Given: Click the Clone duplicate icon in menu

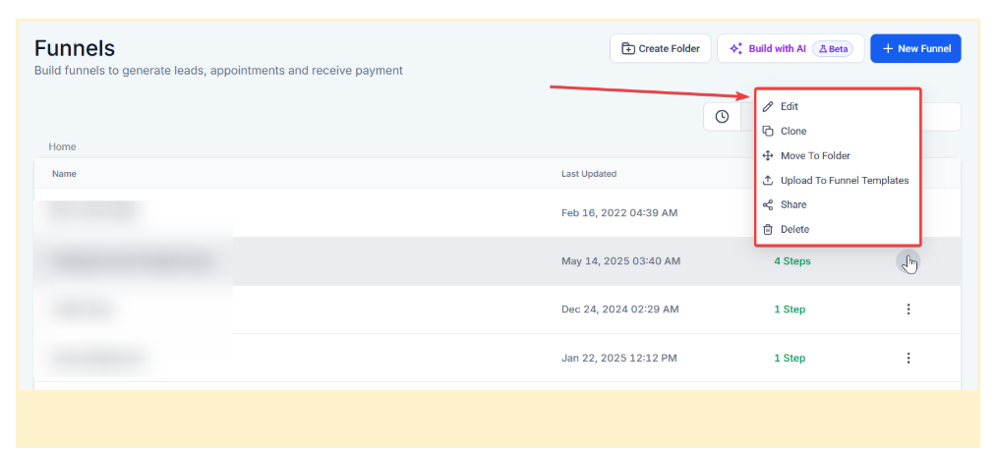Looking at the screenshot, I should point(768,131).
